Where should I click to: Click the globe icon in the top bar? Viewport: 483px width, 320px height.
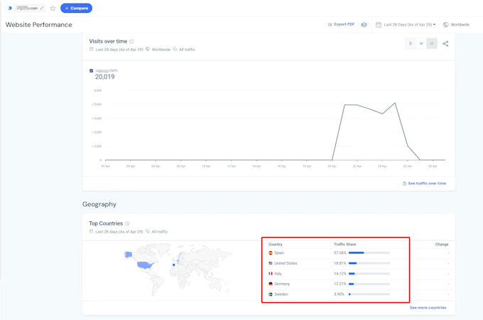[x=446, y=25]
